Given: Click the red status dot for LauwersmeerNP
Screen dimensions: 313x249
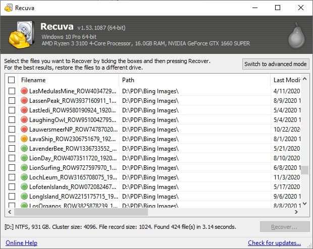Looking at the screenshot, I should coord(24,129).
